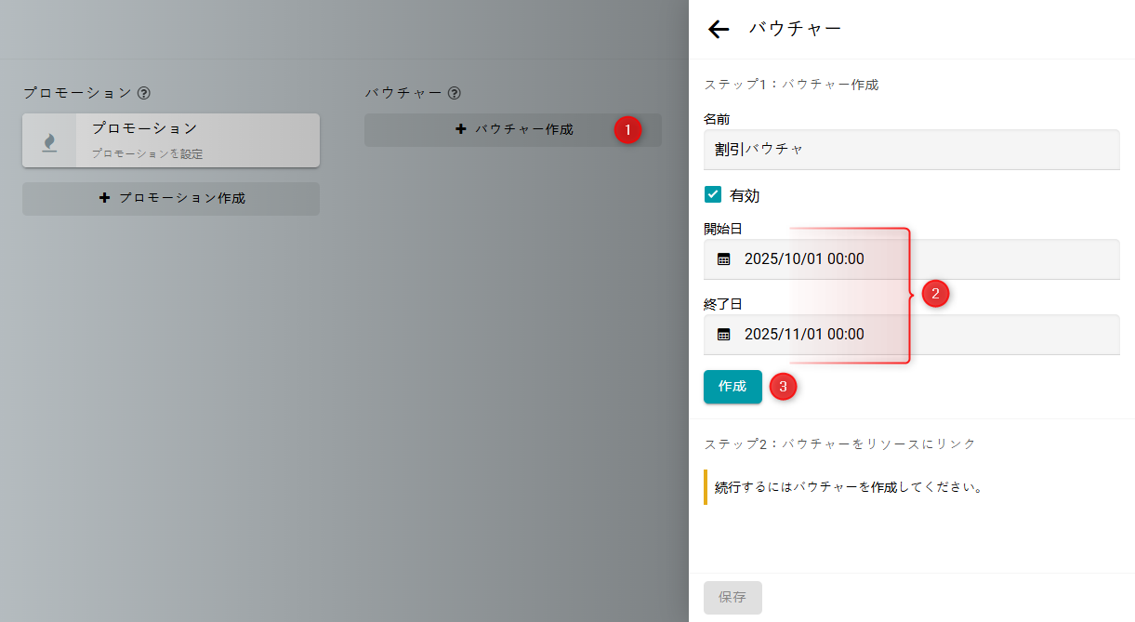
Task: Click the 作成 button
Action: 732,387
